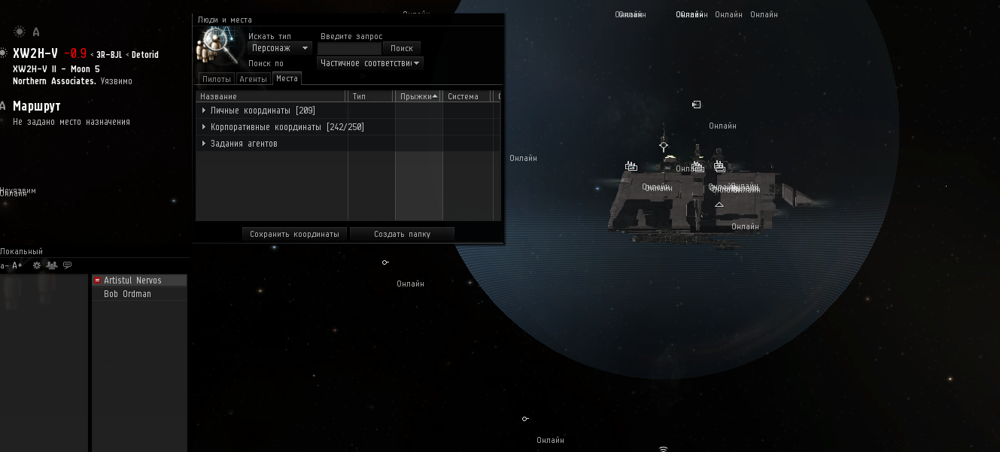This screenshot has width=1000, height=452.
Task: Click the XW2H-V II - Moon 5 location text
Action: click(x=56, y=68)
